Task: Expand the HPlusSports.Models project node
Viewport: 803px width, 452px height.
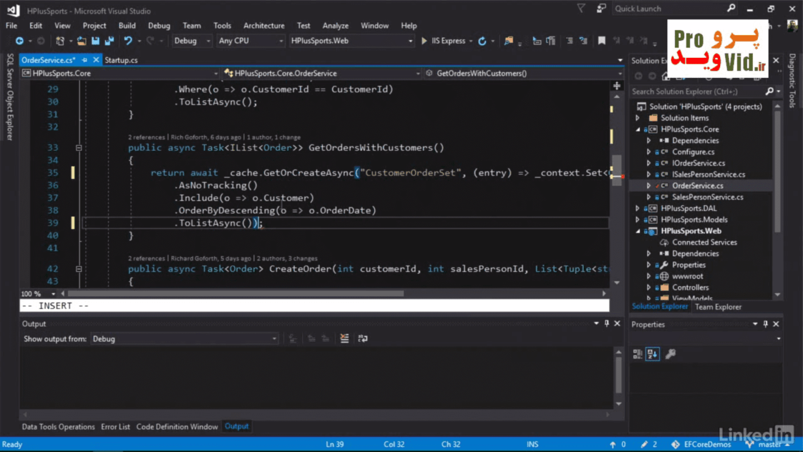Action: coord(637,219)
